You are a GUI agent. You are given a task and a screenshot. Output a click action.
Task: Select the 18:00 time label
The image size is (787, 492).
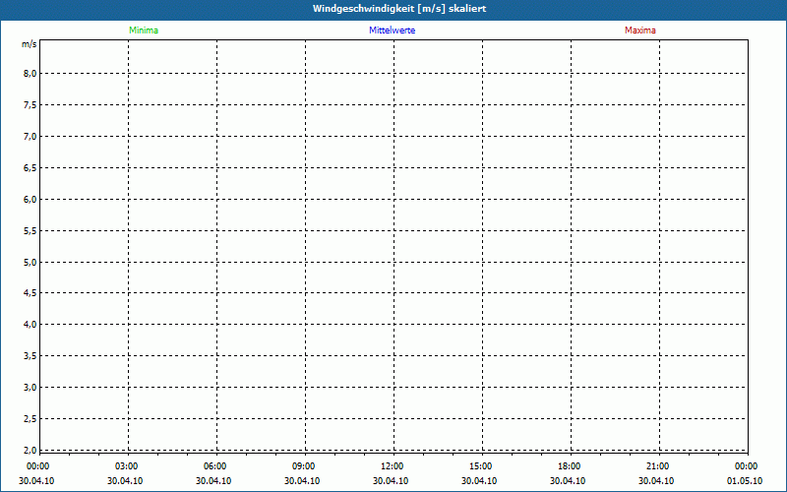coord(570,466)
